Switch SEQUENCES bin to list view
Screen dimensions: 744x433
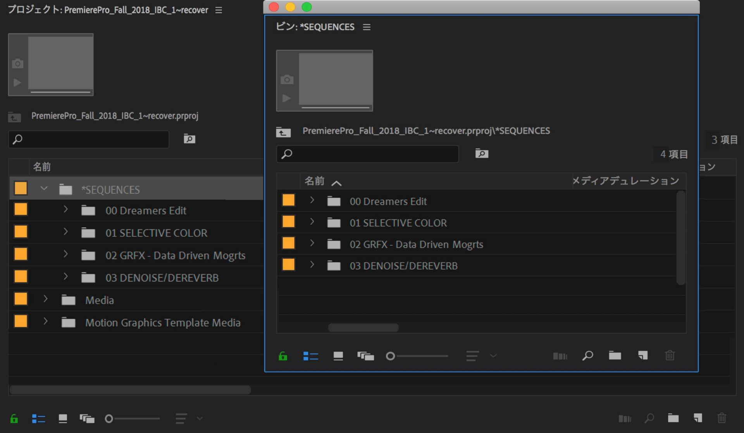[310, 356]
